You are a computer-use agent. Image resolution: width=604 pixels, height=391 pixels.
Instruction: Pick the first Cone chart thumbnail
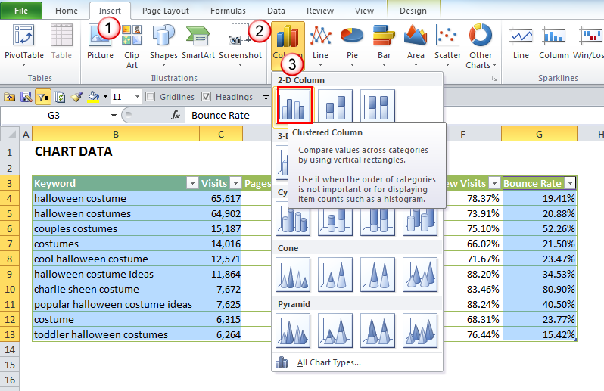coord(293,274)
